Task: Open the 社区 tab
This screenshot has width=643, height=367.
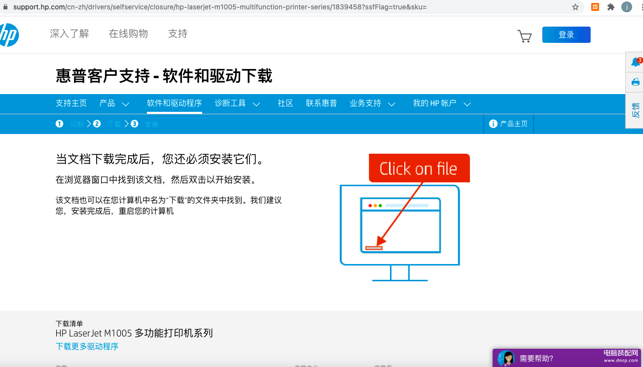Action: [286, 103]
